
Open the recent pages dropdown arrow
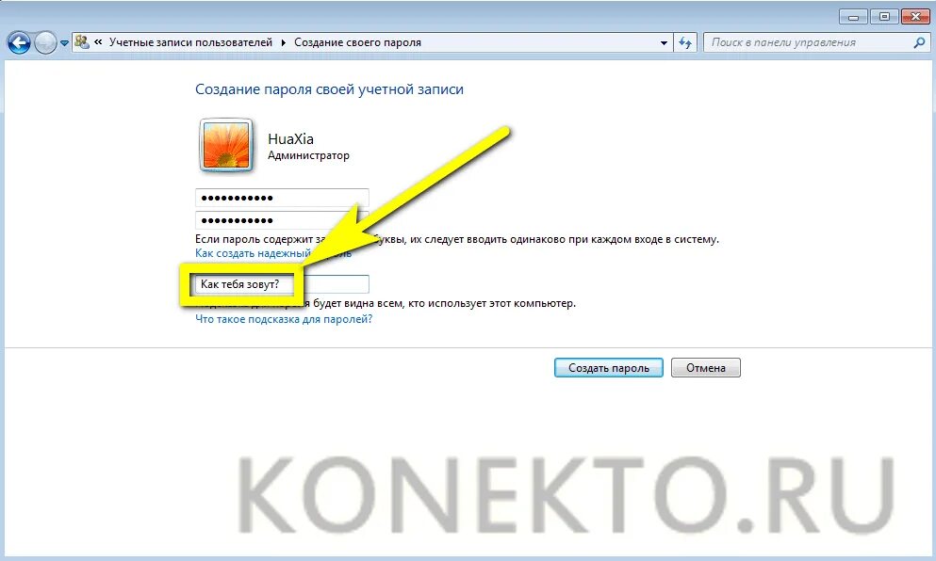click(64, 43)
